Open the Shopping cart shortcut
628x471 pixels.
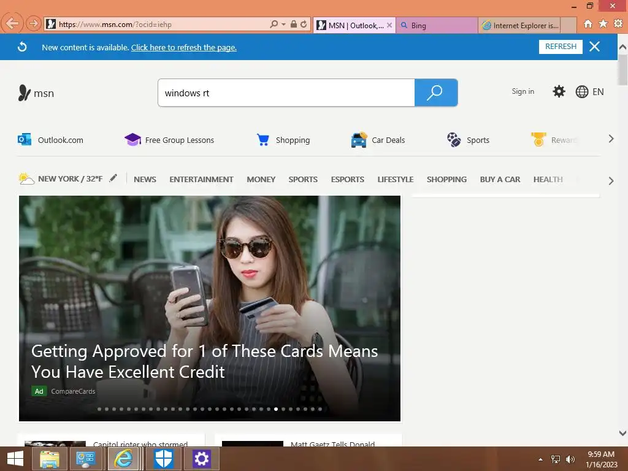point(283,140)
